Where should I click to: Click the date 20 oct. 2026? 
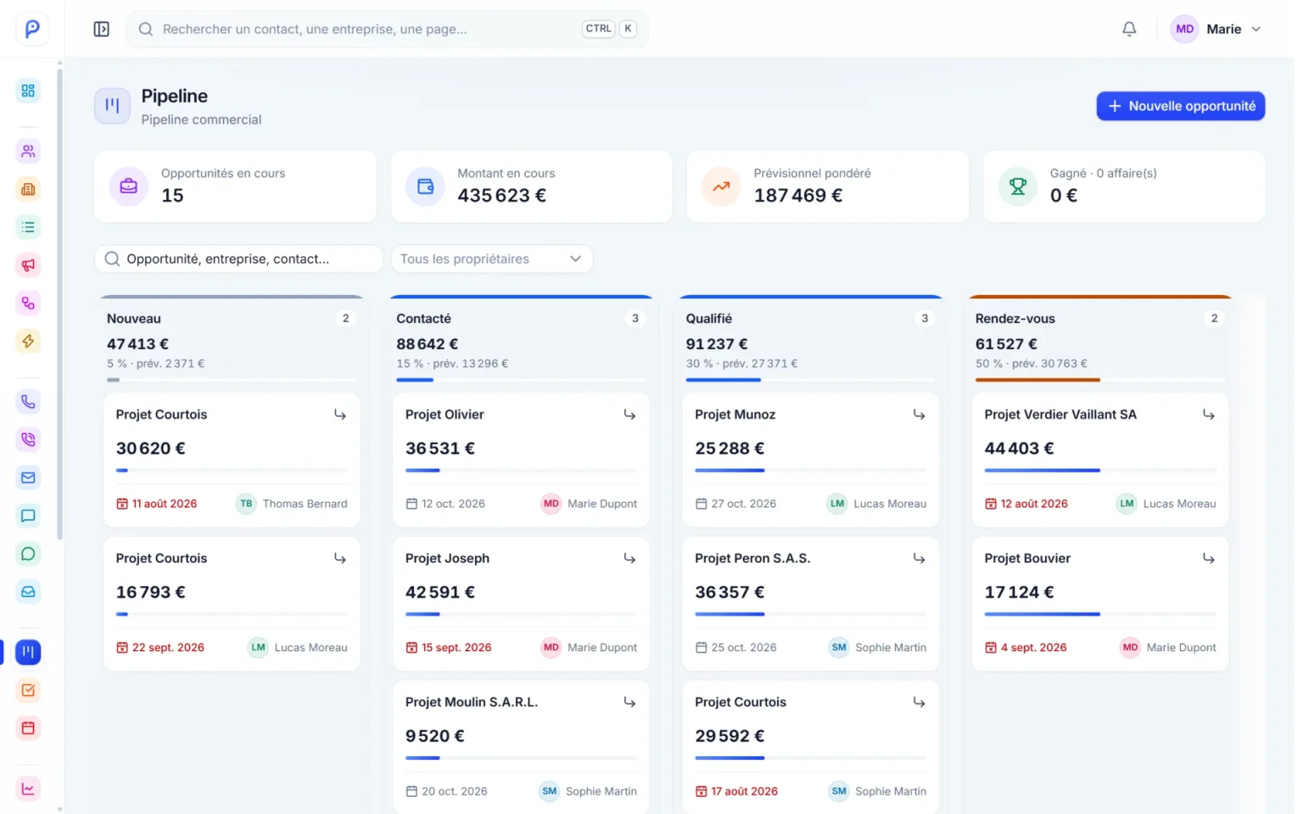(446, 791)
